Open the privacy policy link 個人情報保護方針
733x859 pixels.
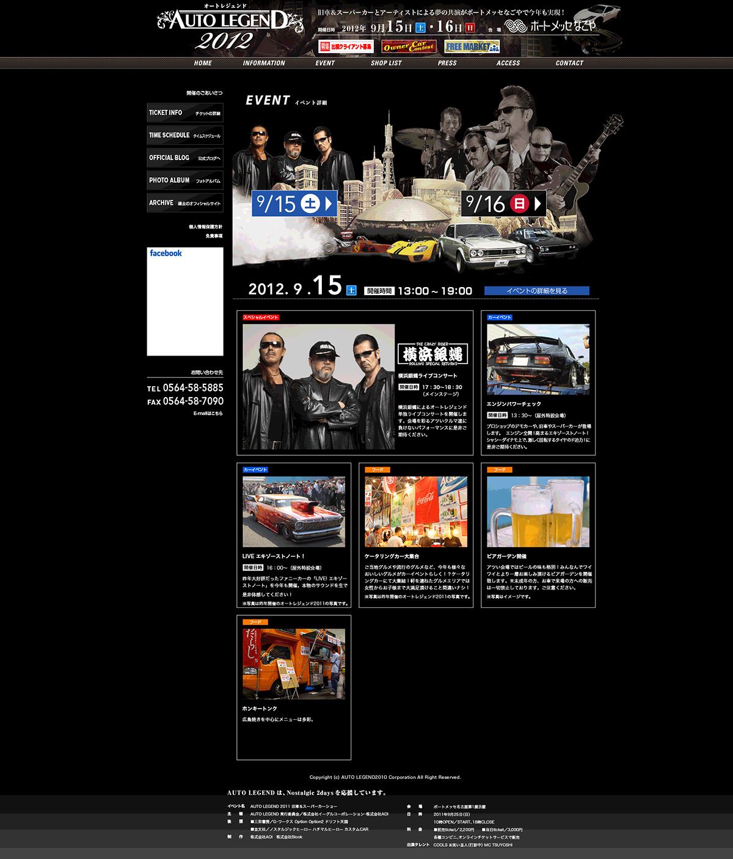click(206, 227)
